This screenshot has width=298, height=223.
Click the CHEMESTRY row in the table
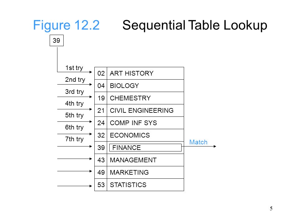coord(139,98)
